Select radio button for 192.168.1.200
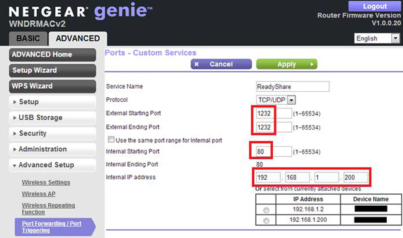Image resolution: width=403 pixels, height=238 pixels. click(x=266, y=221)
